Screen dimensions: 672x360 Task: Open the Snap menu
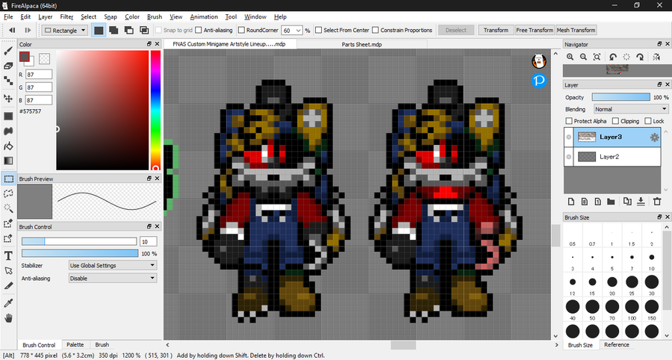(x=111, y=16)
